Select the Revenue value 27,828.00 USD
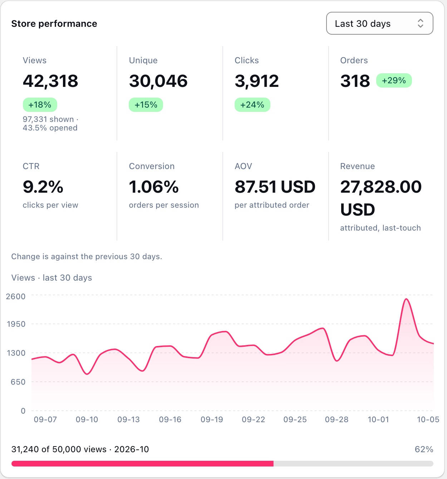447x479 pixels. coord(381,198)
